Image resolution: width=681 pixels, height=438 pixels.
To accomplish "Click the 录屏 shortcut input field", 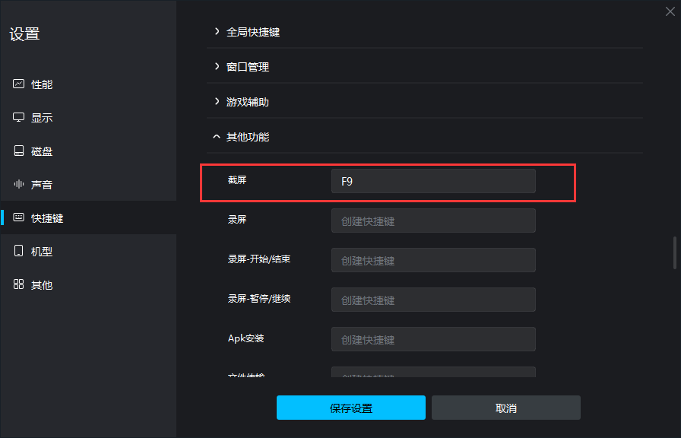I will point(433,221).
